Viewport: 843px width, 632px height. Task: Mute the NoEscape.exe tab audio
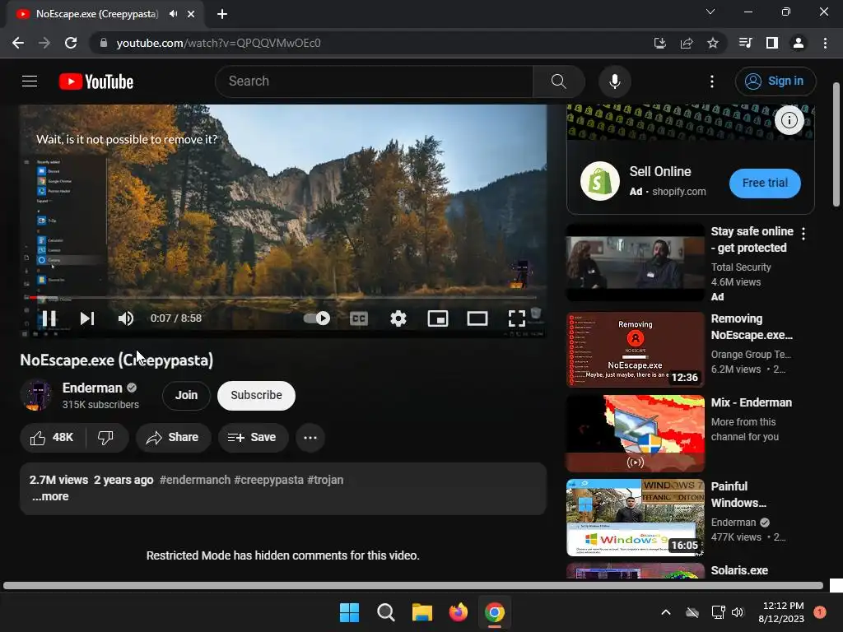click(x=173, y=14)
